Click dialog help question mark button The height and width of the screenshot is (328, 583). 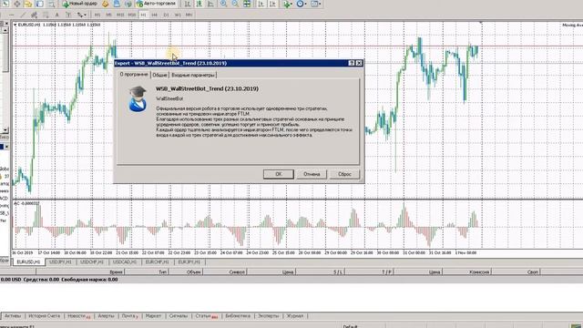coord(352,63)
